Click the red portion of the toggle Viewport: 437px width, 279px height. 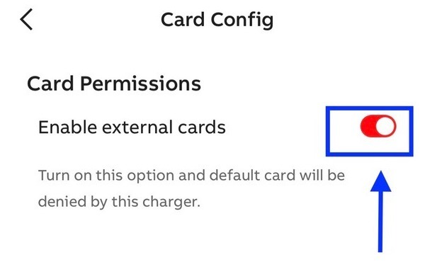[x=368, y=126]
